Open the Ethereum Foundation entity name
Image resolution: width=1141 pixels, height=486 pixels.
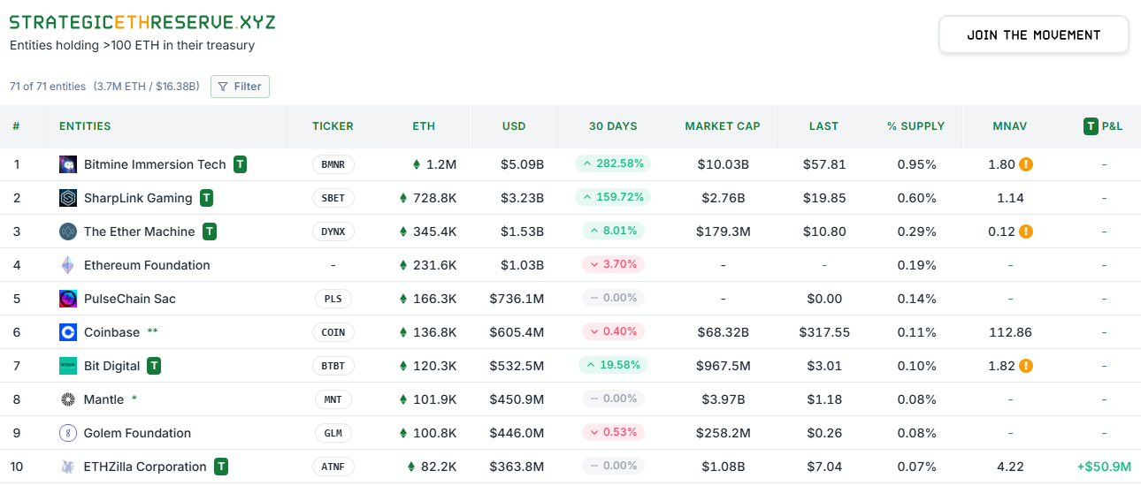point(147,265)
